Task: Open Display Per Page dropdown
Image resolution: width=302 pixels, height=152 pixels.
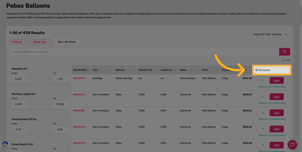Action: [x=270, y=34]
